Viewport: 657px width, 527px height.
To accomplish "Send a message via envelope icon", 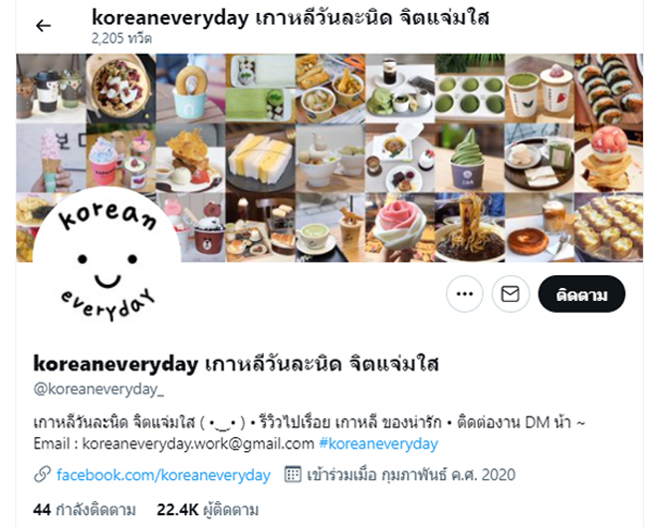I will (510, 294).
